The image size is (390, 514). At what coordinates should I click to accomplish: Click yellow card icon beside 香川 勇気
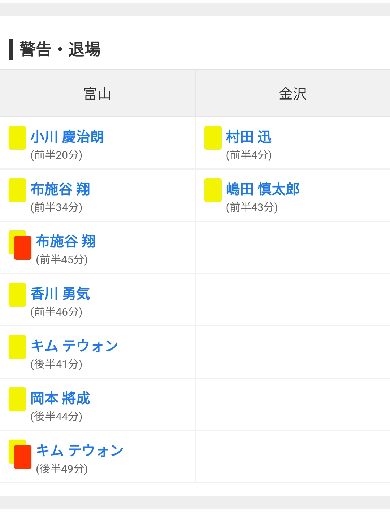[x=17, y=294]
